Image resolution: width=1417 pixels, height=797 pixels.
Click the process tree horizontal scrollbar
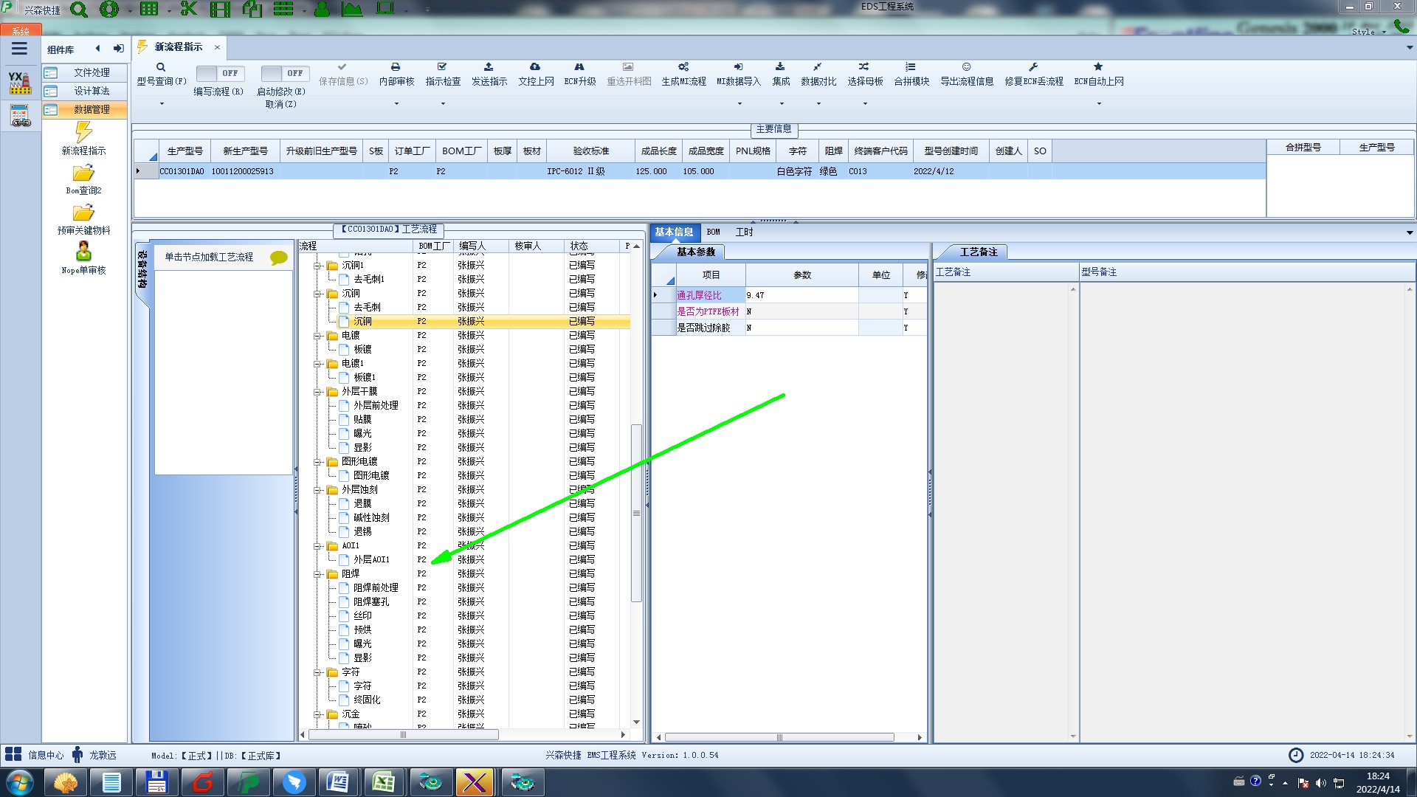coord(403,735)
